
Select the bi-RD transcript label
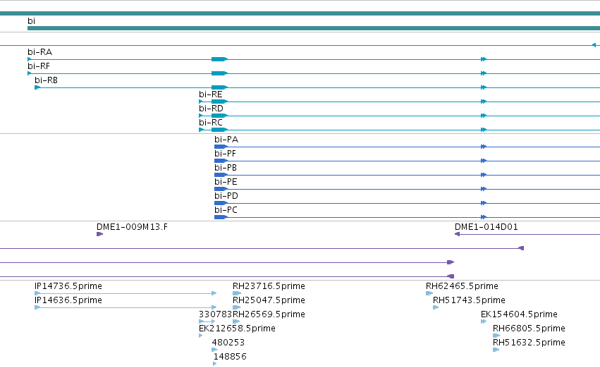click(211, 109)
